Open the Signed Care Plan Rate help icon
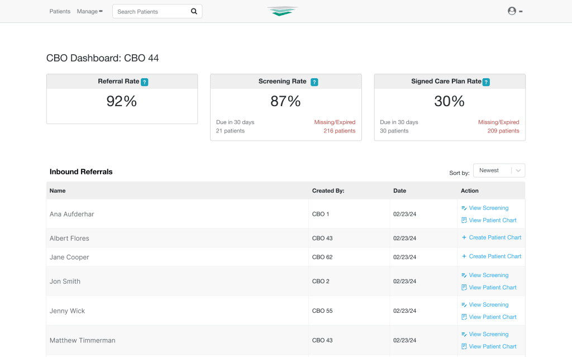 pyautogui.click(x=486, y=82)
